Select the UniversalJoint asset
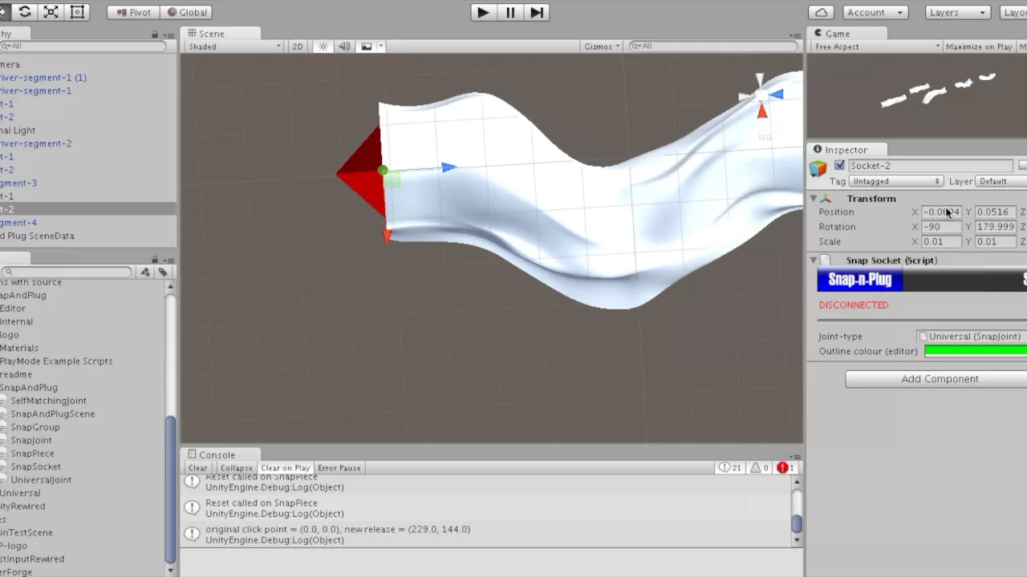1027x577 pixels. point(41,480)
